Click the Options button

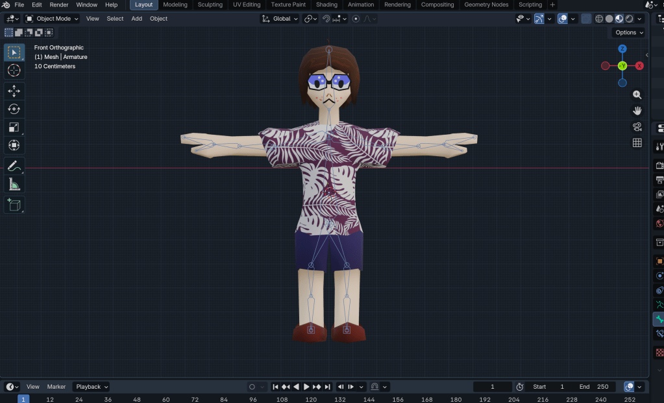click(628, 32)
